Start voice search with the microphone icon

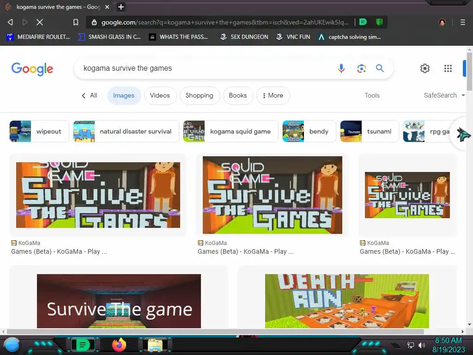(x=341, y=68)
